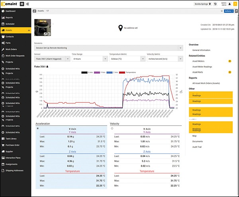Click the blue Actions button
This screenshot has height=197, width=239.
coord(230,11)
